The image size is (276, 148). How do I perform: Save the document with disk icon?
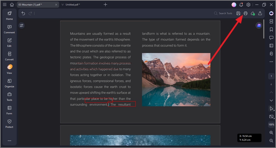[238, 13]
